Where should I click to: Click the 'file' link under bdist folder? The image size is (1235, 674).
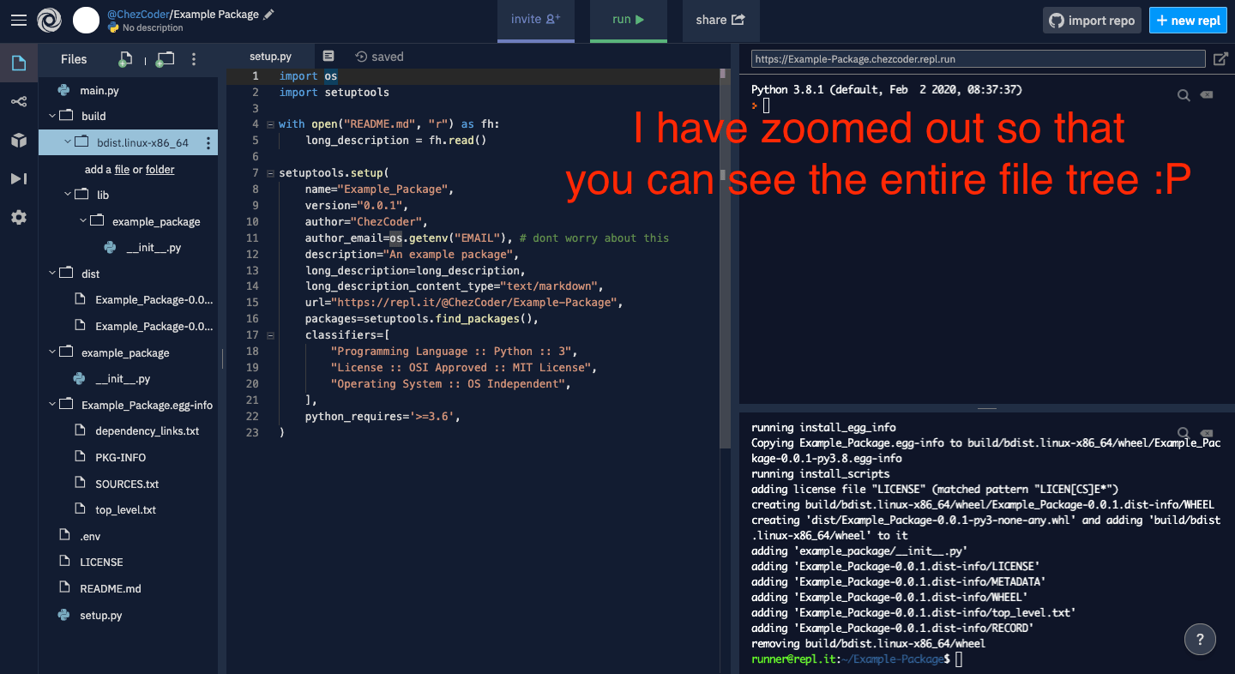point(123,170)
